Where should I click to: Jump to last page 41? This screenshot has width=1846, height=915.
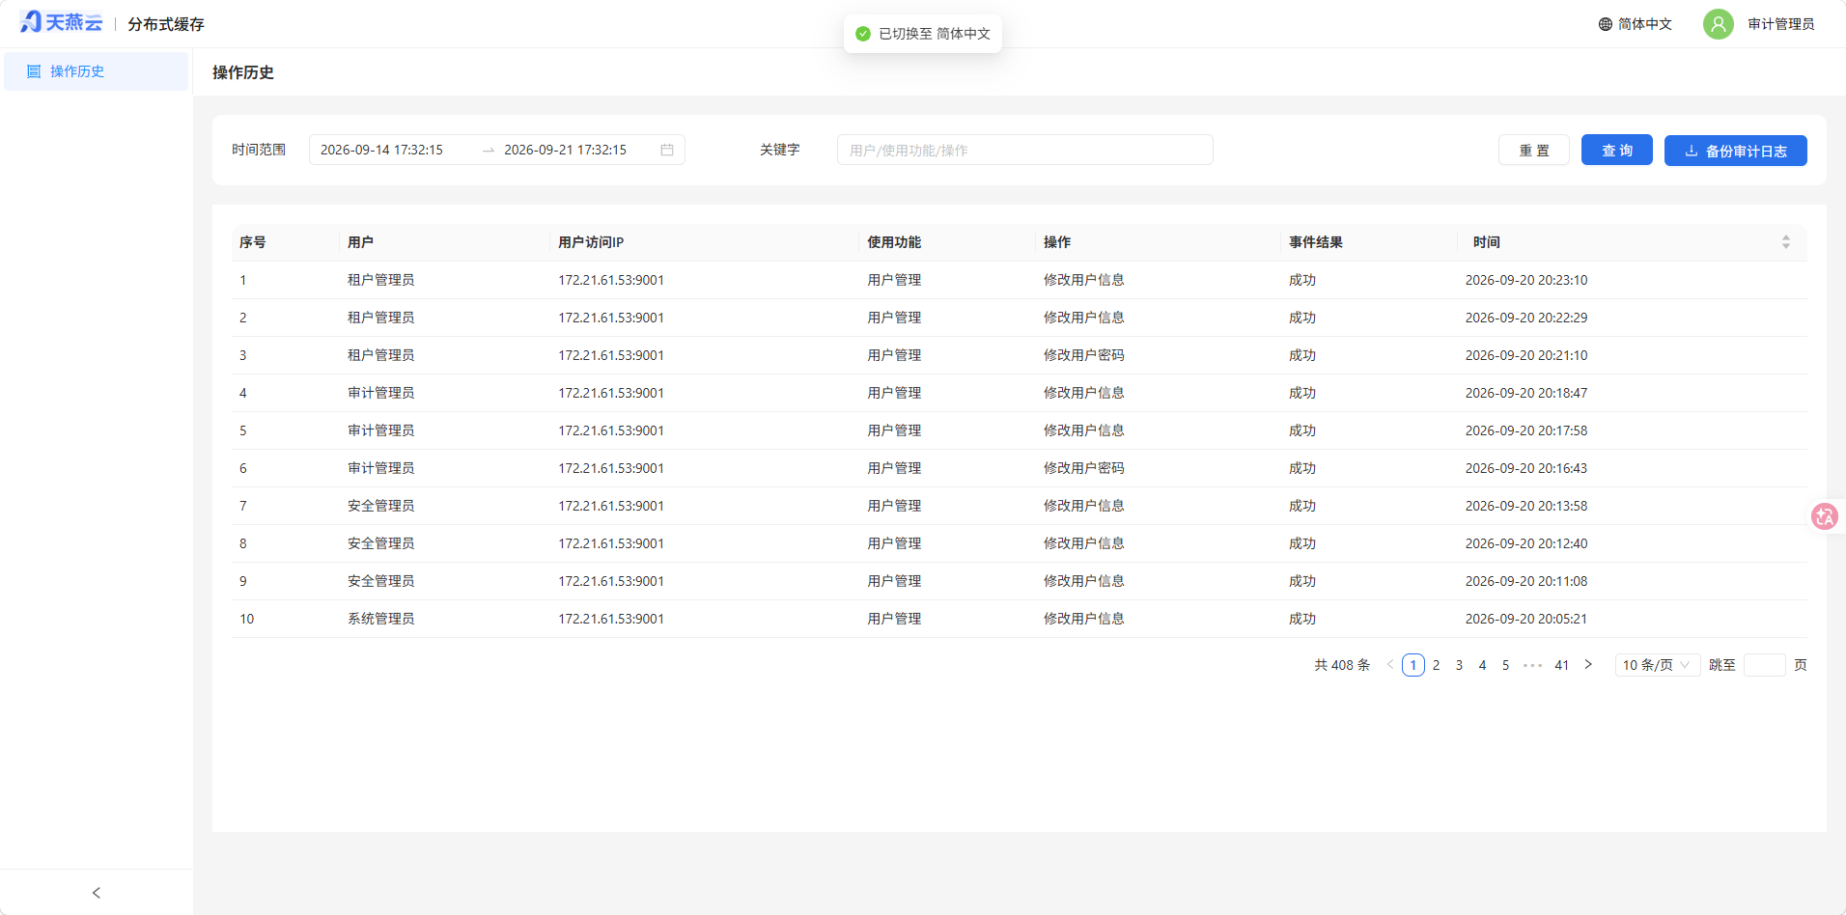[1562, 665]
